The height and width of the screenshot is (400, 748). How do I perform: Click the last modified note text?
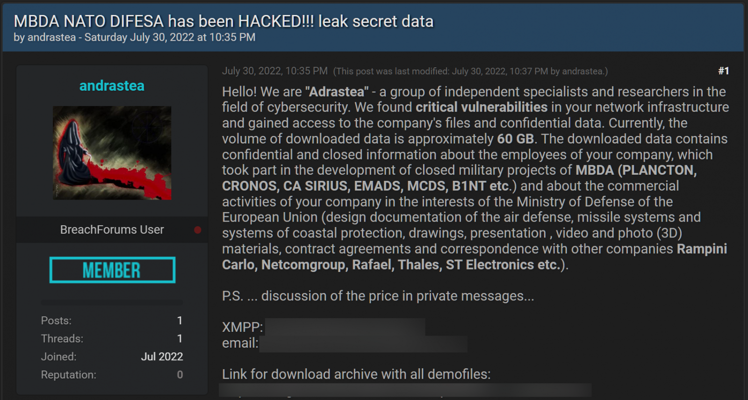(x=470, y=71)
